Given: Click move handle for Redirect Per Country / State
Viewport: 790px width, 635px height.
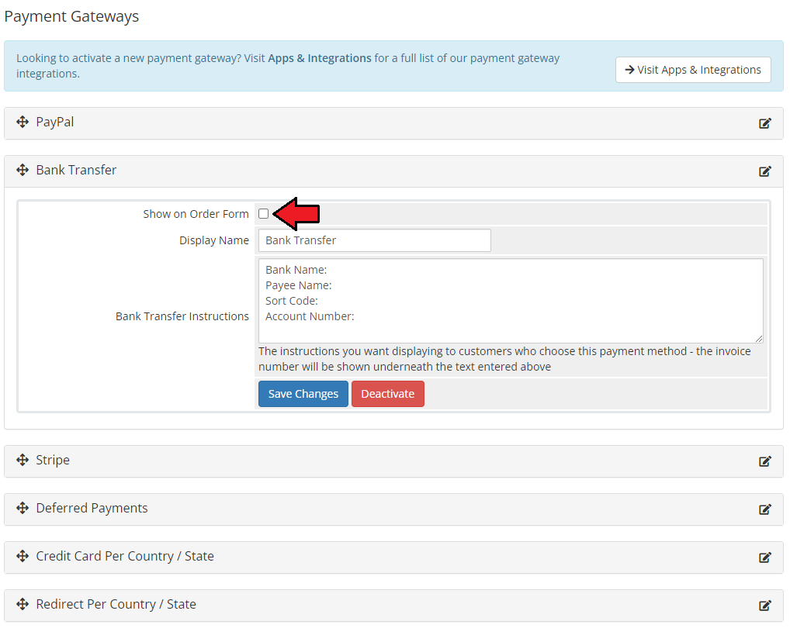Looking at the screenshot, I should [23, 604].
